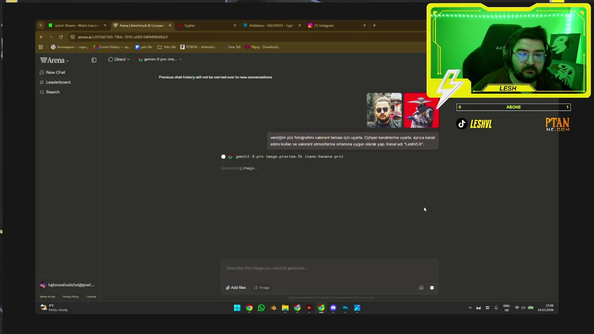Screen dimensions: 594x334
Task: Click the prompt message mentioning LeshVLR
Action: pyautogui.click(x=353, y=141)
